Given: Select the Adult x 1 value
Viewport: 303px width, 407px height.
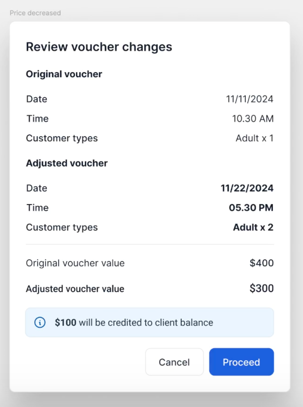Looking at the screenshot, I should (254, 138).
